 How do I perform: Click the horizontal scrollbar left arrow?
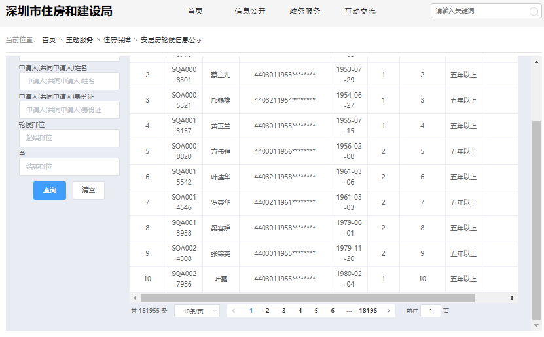(x=135, y=298)
